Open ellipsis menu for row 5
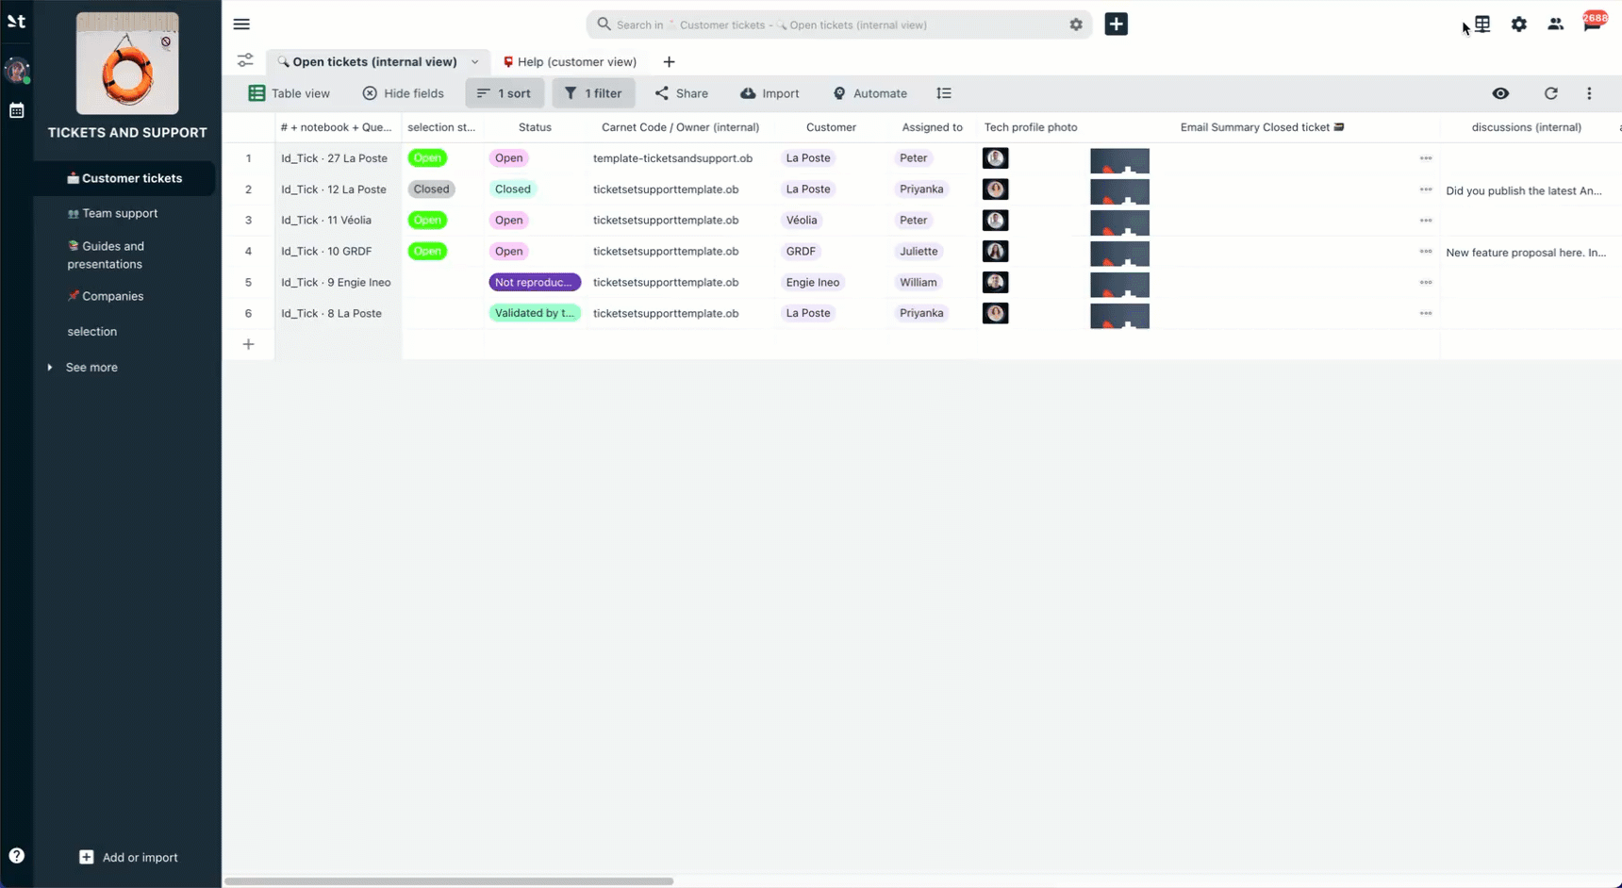This screenshot has height=888, width=1622. pos(1426,283)
